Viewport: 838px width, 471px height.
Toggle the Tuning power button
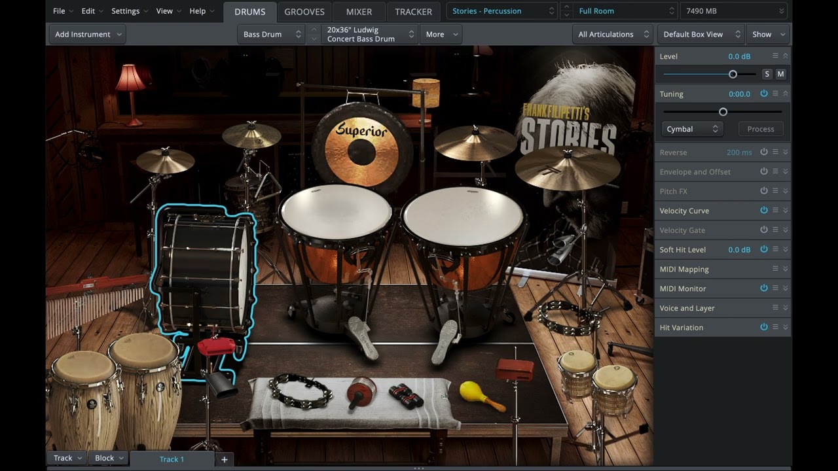point(763,94)
